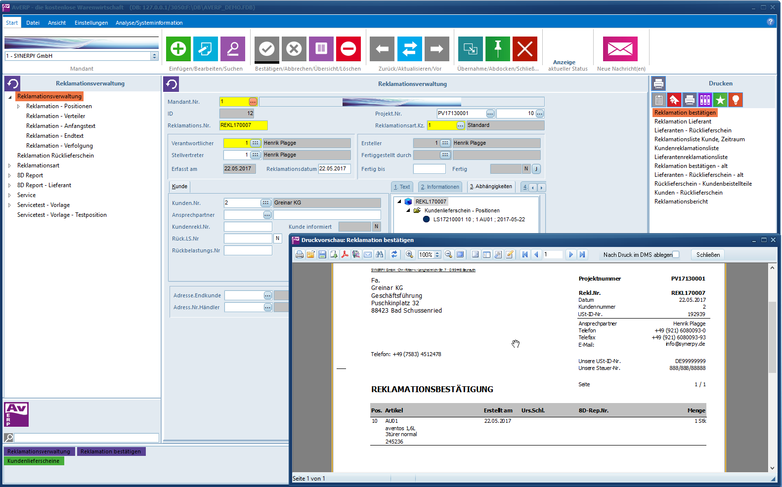Expand the Reklamationsart tree node

(x=9, y=165)
